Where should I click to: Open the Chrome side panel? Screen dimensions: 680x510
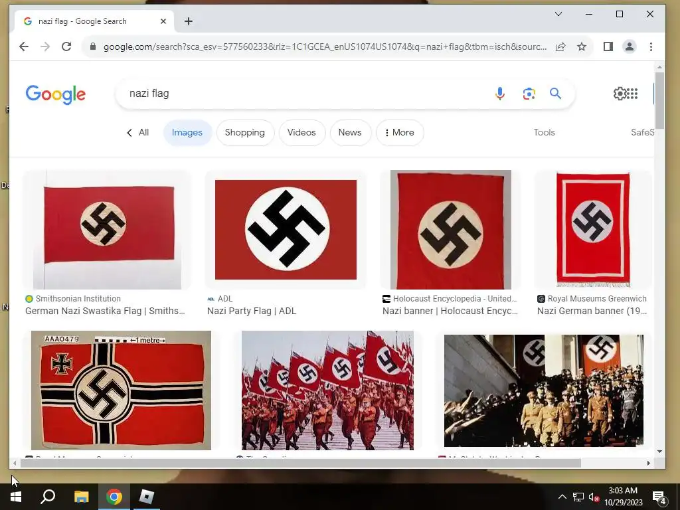coord(608,46)
